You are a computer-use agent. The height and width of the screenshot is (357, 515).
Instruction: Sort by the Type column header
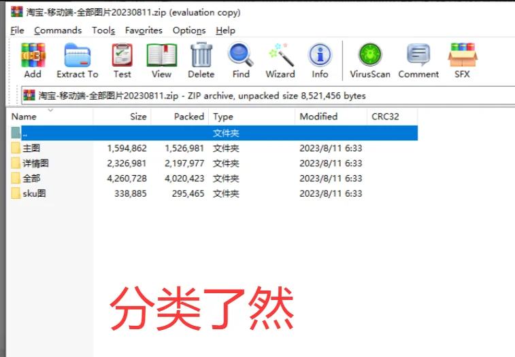252,117
